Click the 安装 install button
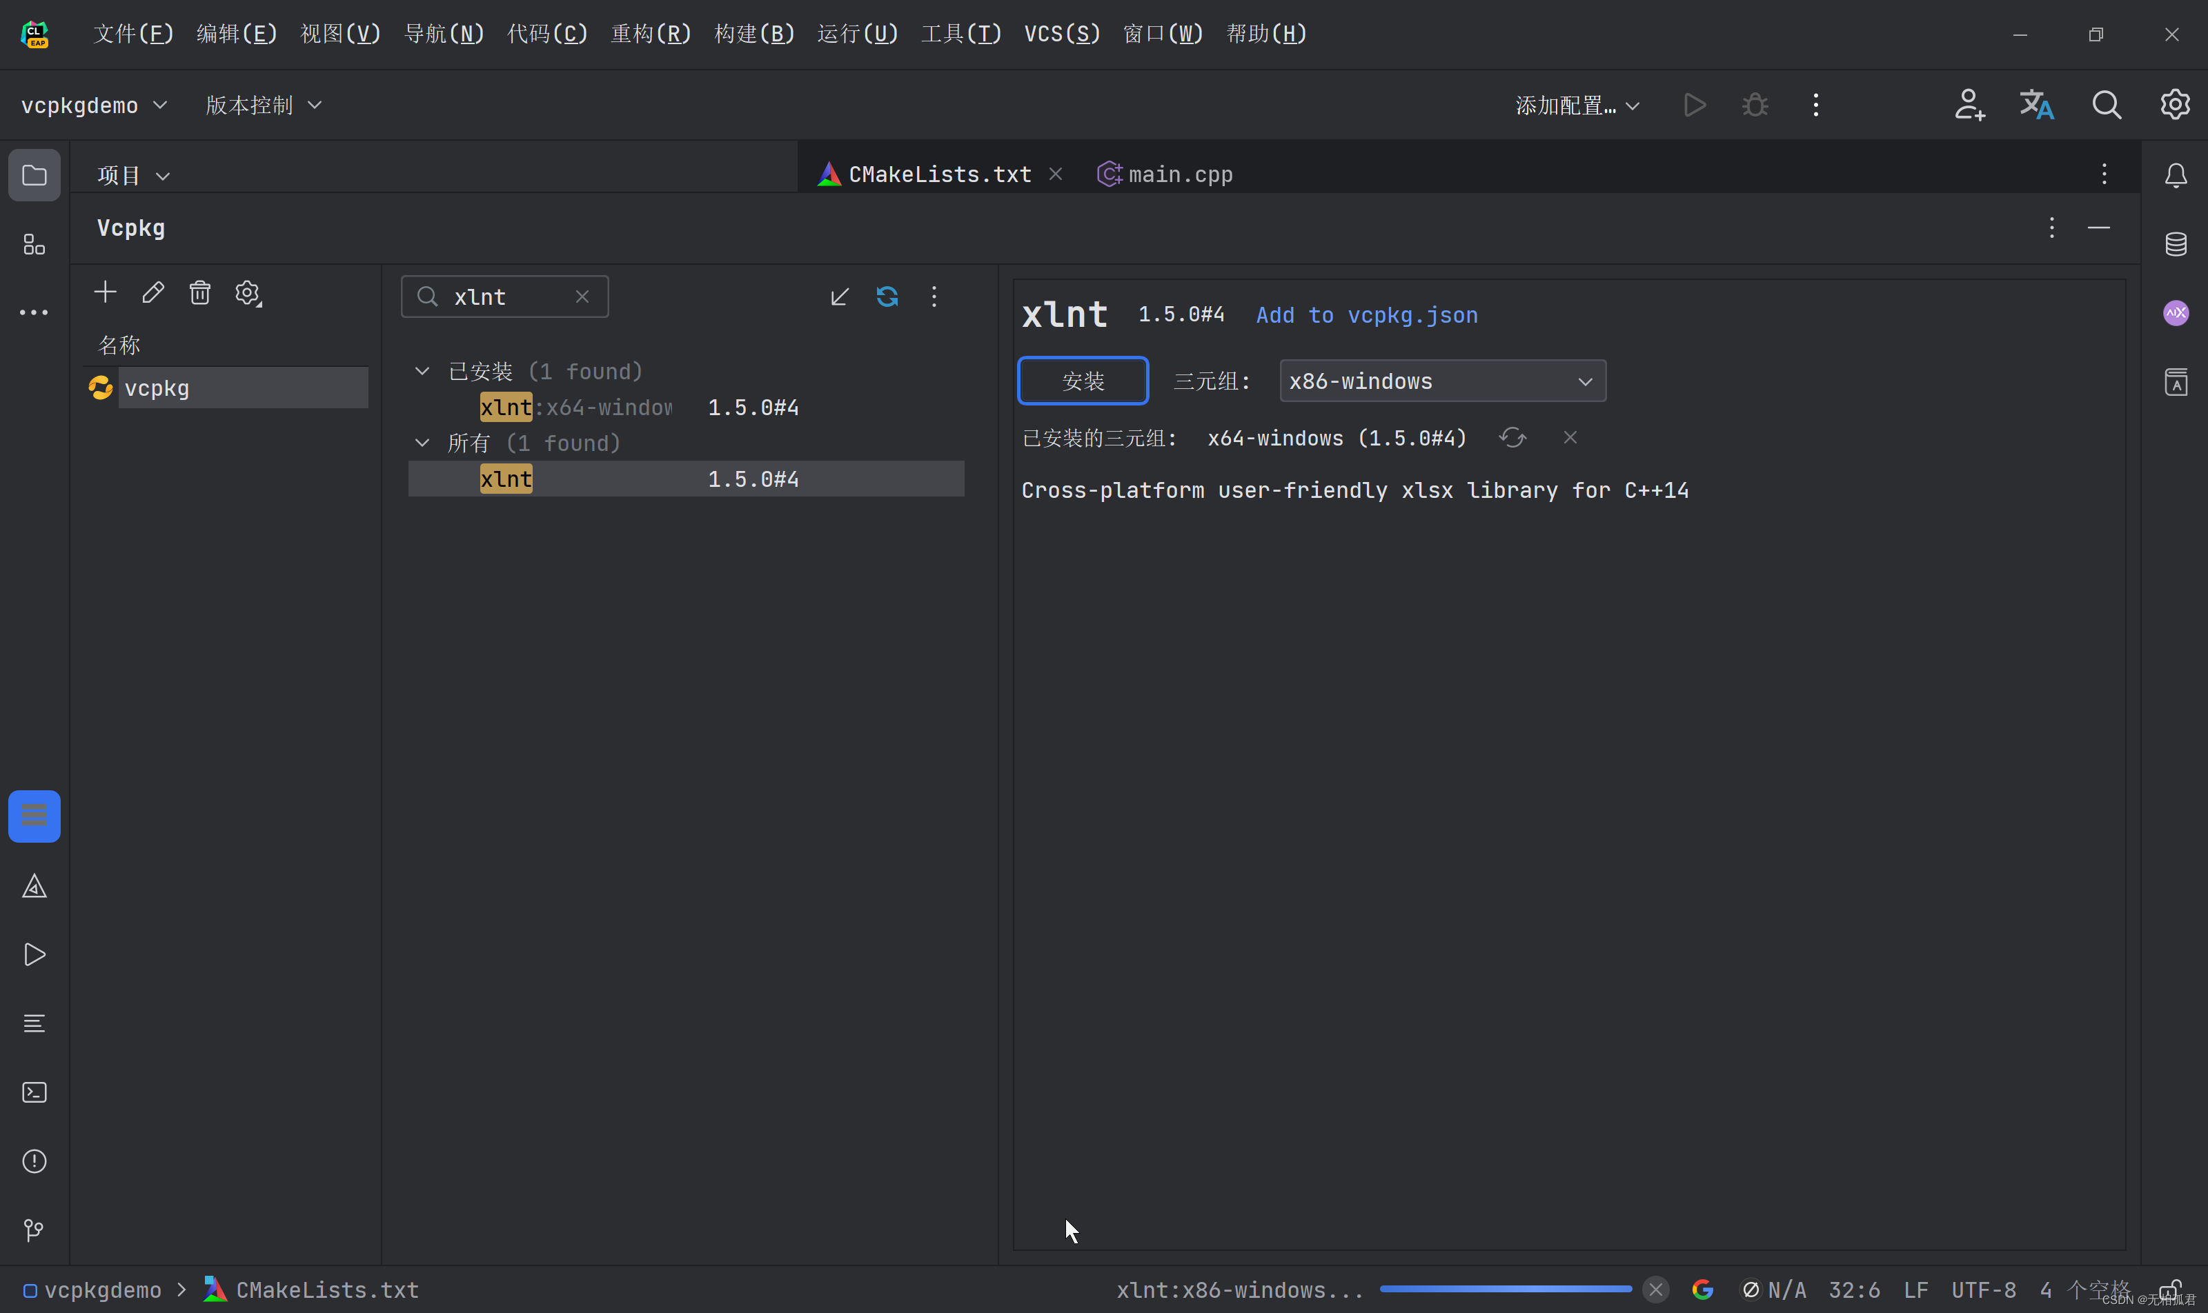 [1082, 381]
